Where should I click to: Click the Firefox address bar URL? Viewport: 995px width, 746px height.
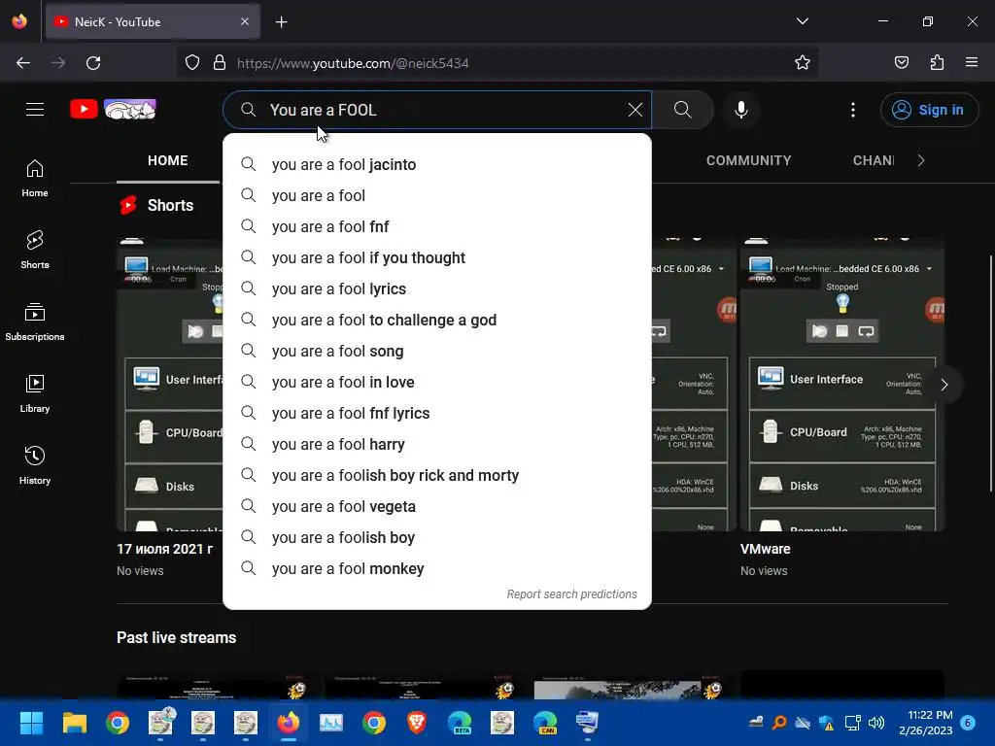(x=353, y=63)
